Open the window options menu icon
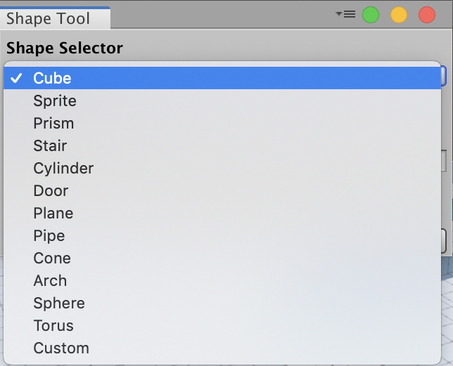The image size is (453, 366). pyautogui.click(x=345, y=15)
